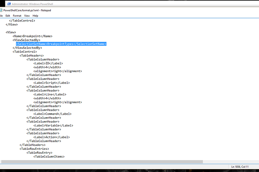Place cursor in the Name Breakpoint line
The height and width of the screenshot is (172, 259).
coord(32,36)
